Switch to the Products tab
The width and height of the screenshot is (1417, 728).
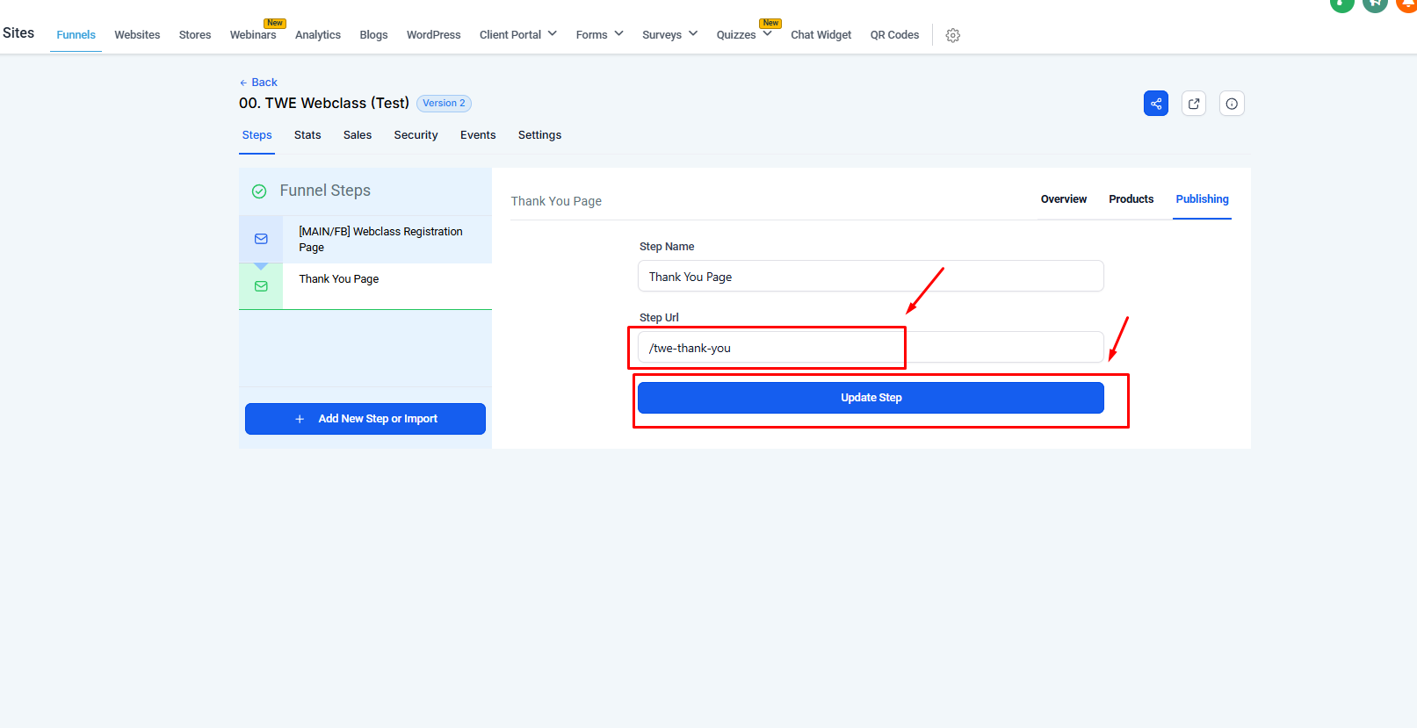click(x=1131, y=199)
